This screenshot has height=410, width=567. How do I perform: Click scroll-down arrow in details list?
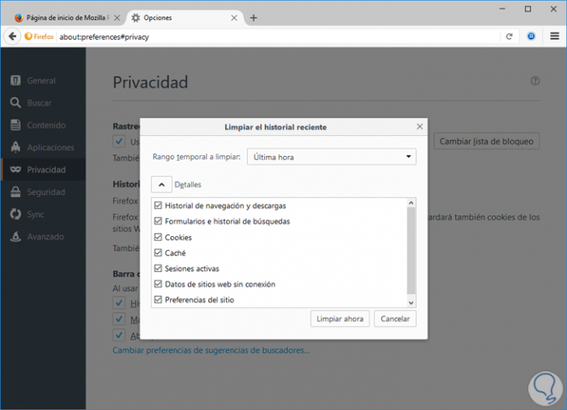tap(411, 302)
